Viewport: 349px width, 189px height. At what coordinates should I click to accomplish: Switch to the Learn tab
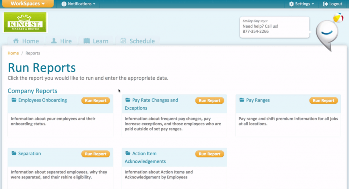[x=96, y=41]
